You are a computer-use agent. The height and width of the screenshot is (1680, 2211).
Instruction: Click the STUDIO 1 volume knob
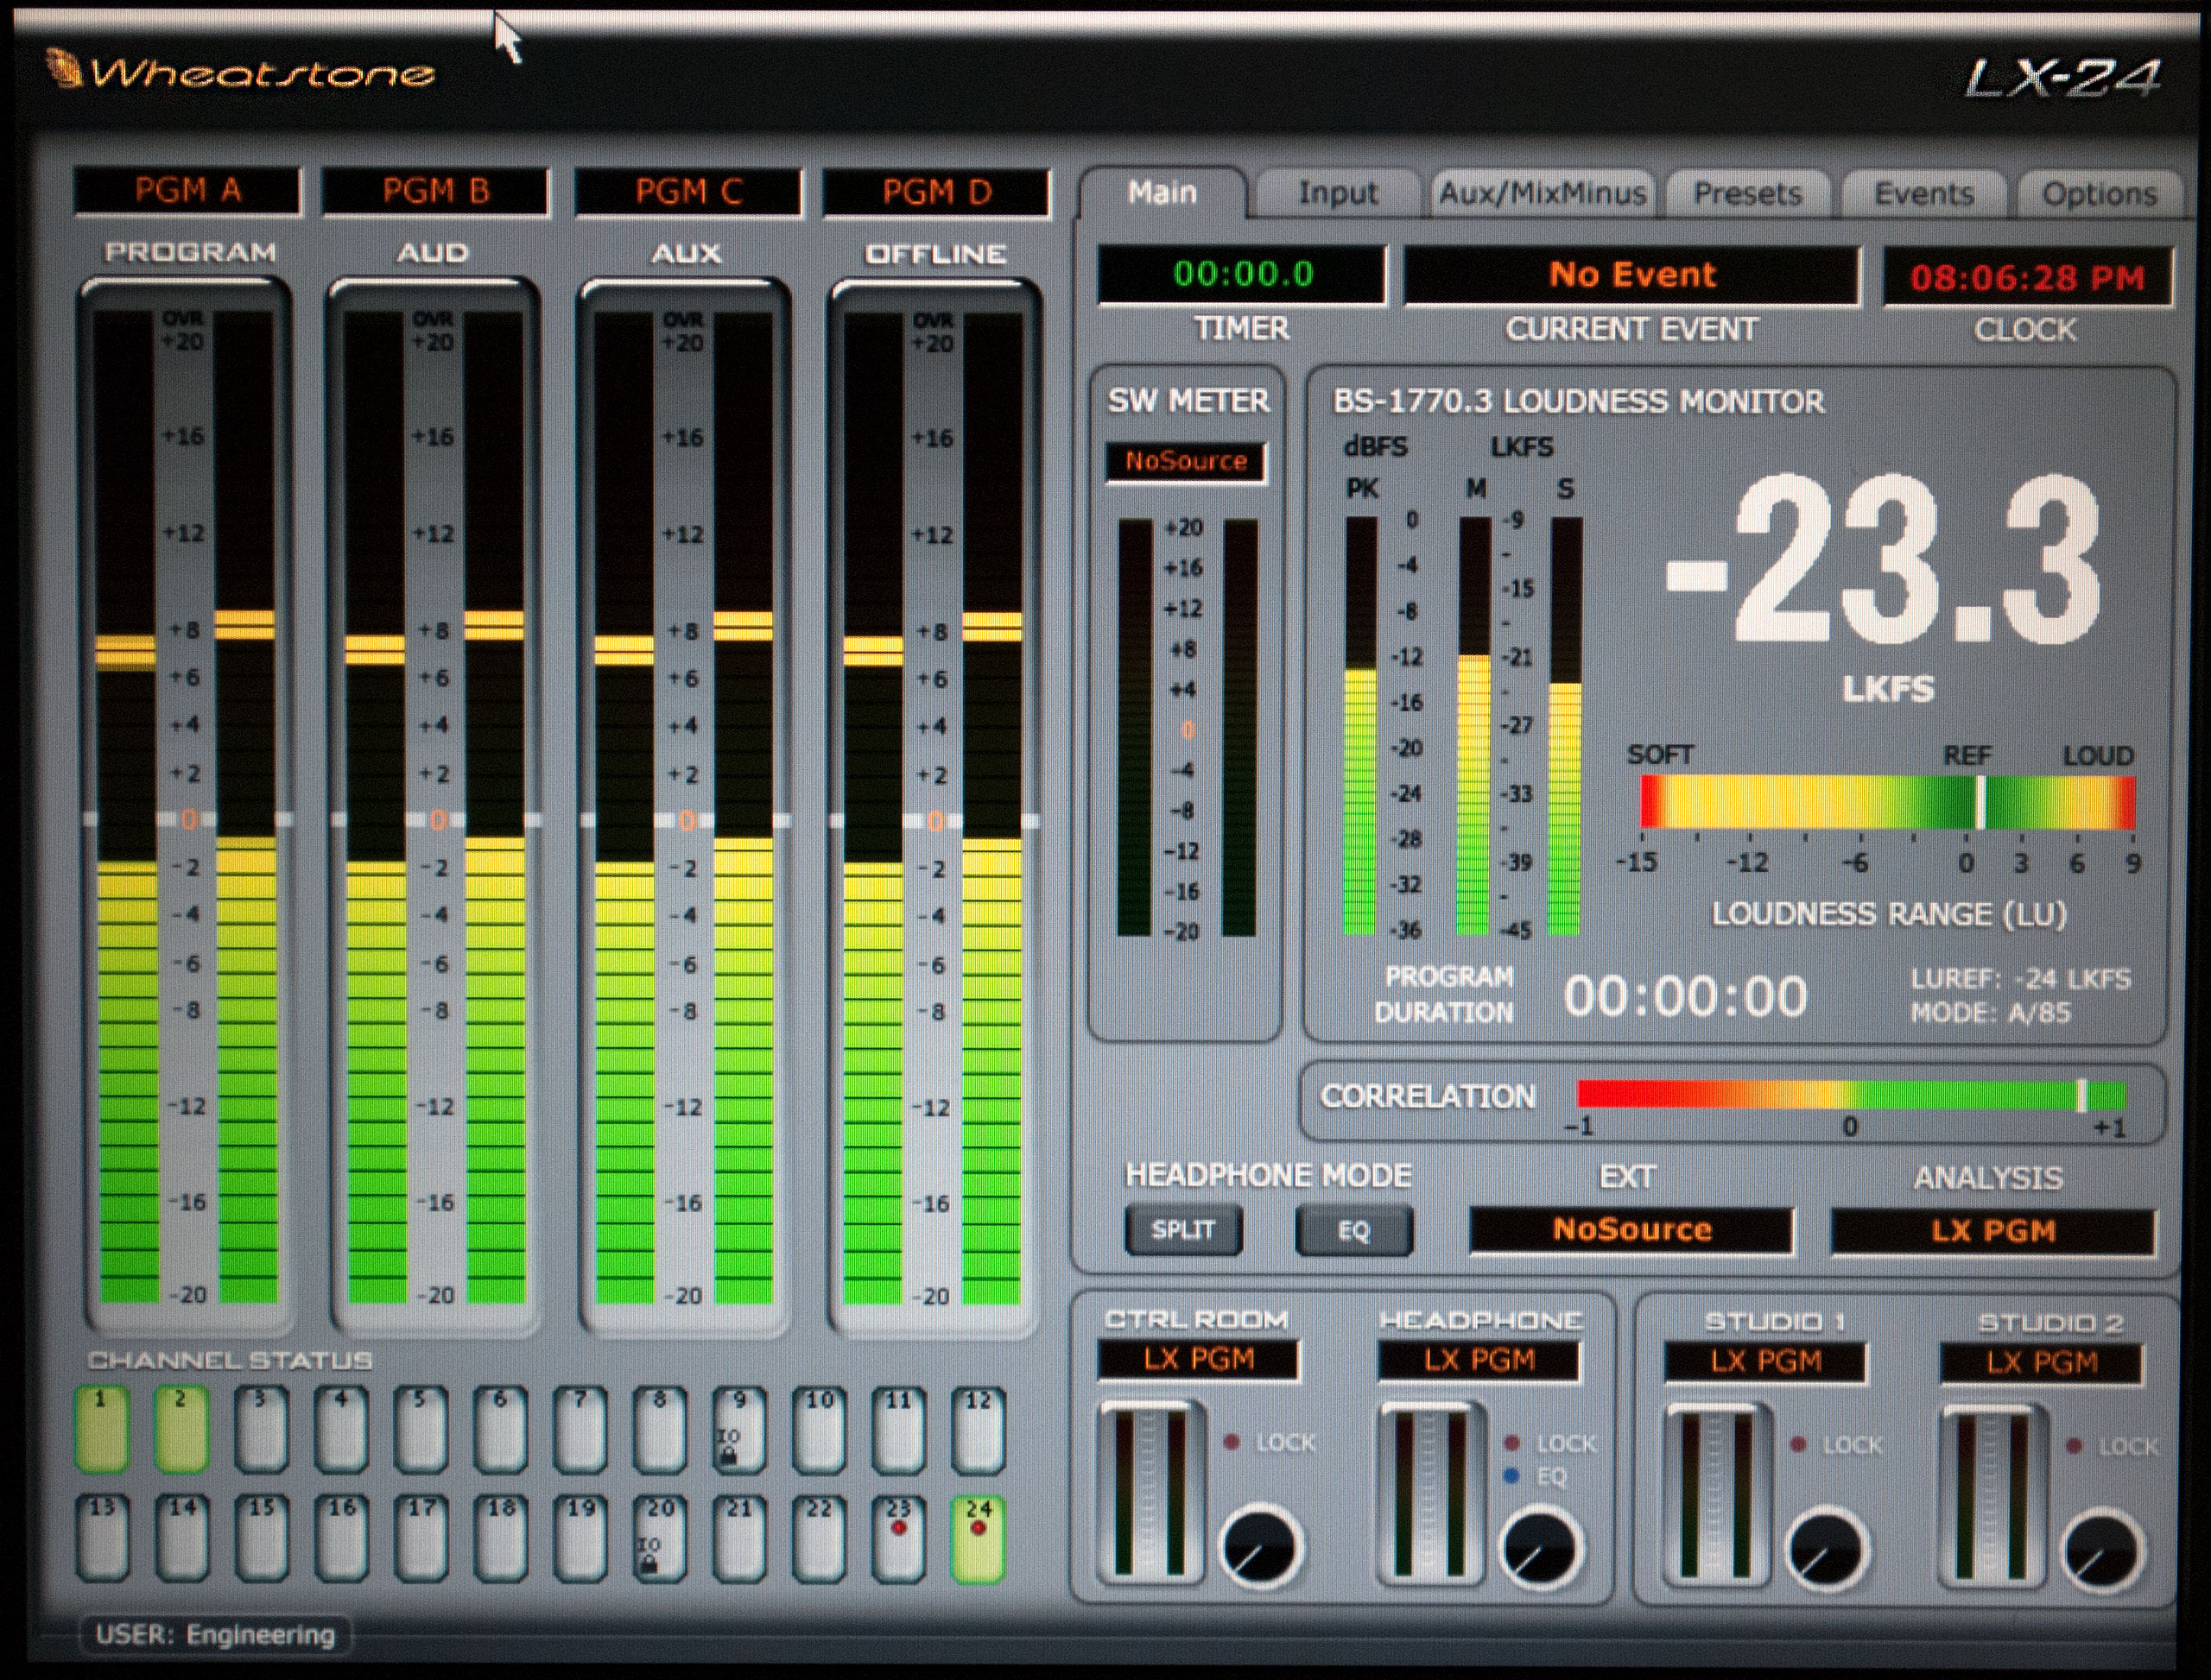coord(1826,1549)
